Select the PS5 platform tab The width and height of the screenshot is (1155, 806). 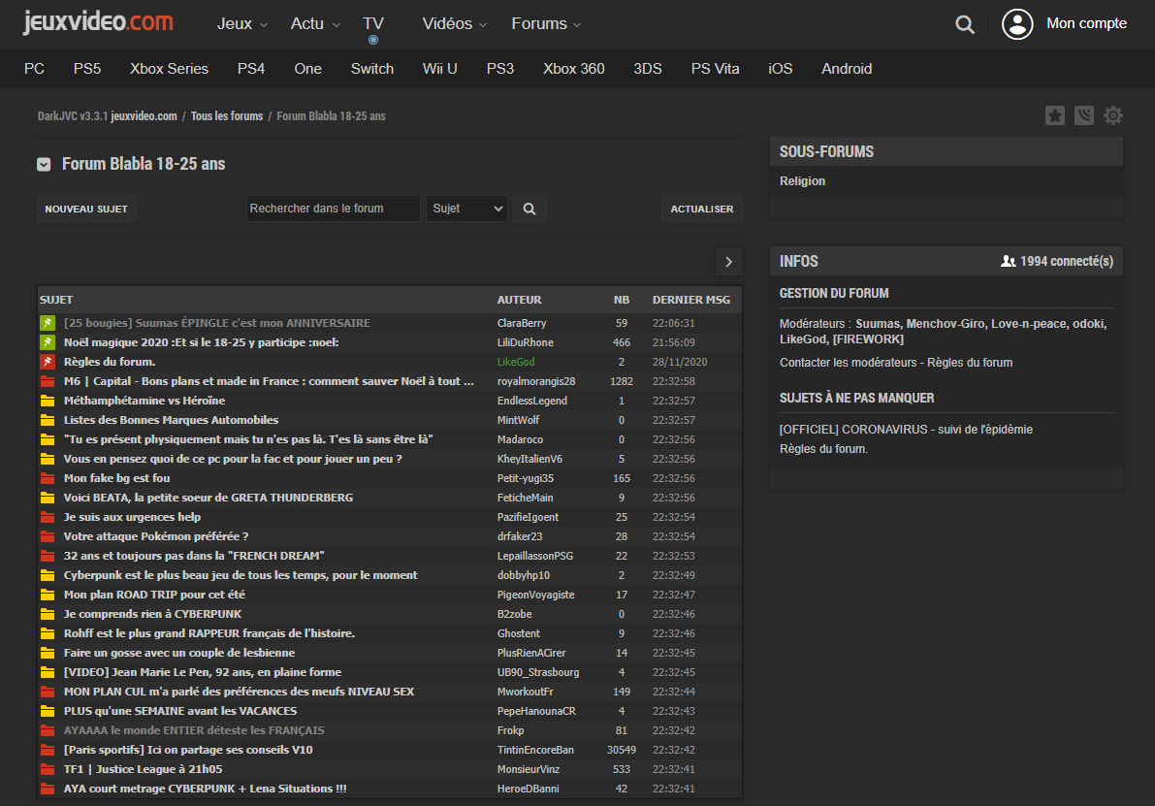(87, 69)
